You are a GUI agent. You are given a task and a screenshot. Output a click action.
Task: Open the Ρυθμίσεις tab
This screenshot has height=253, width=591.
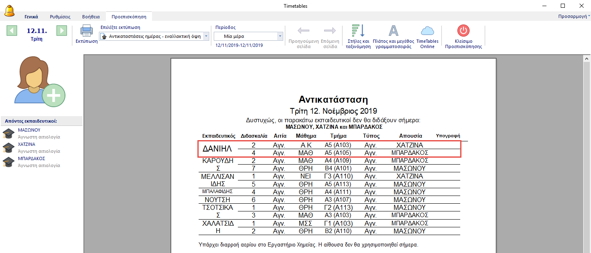[x=60, y=17]
